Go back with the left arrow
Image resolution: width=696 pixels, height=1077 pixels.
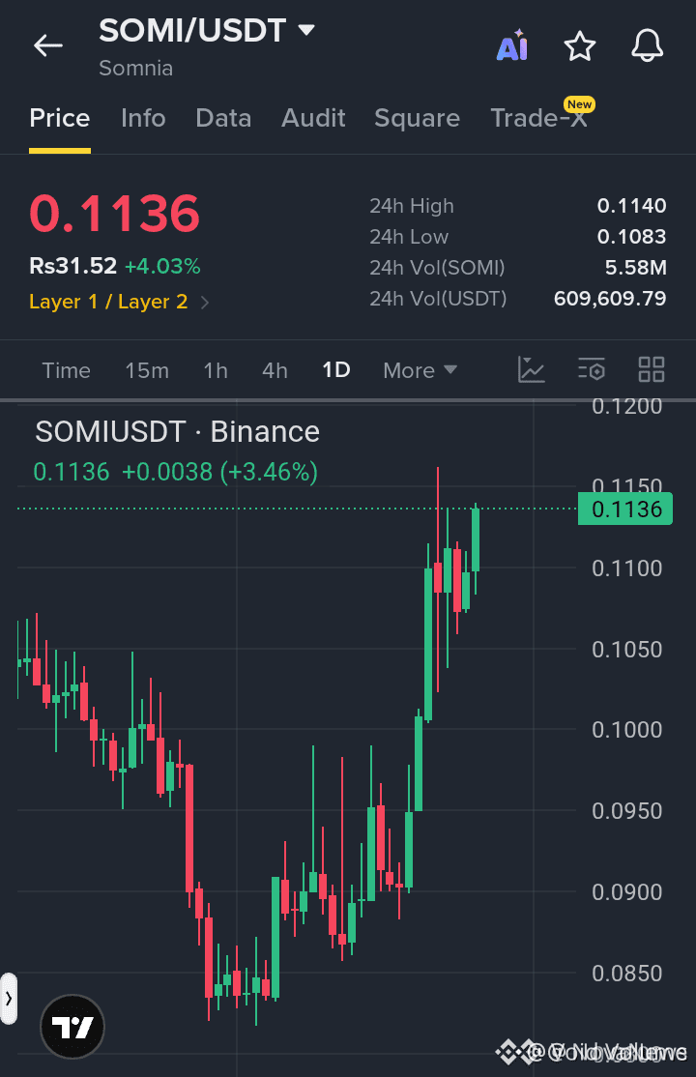coord(48,46)
